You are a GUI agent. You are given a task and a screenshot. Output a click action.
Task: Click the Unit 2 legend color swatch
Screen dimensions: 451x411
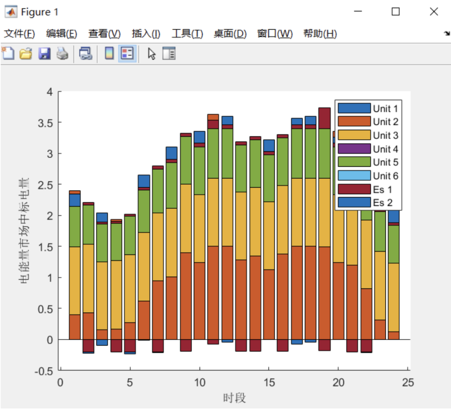(x=354, y=121)
